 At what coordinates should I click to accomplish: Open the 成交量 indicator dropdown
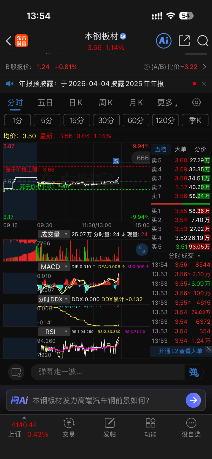pyautogui.click(x=54, y=234)
